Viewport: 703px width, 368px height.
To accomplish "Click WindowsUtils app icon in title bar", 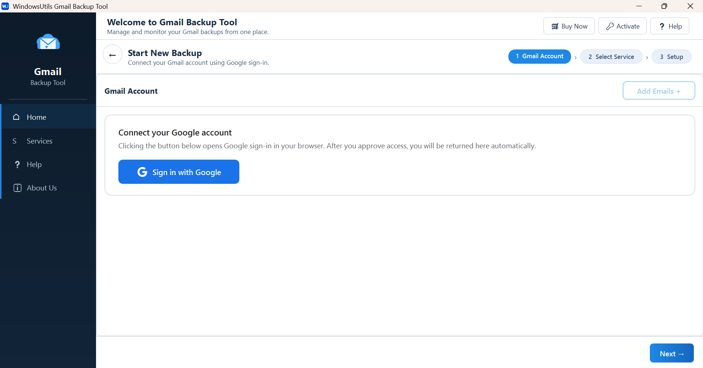I will (x=5, y=6).
